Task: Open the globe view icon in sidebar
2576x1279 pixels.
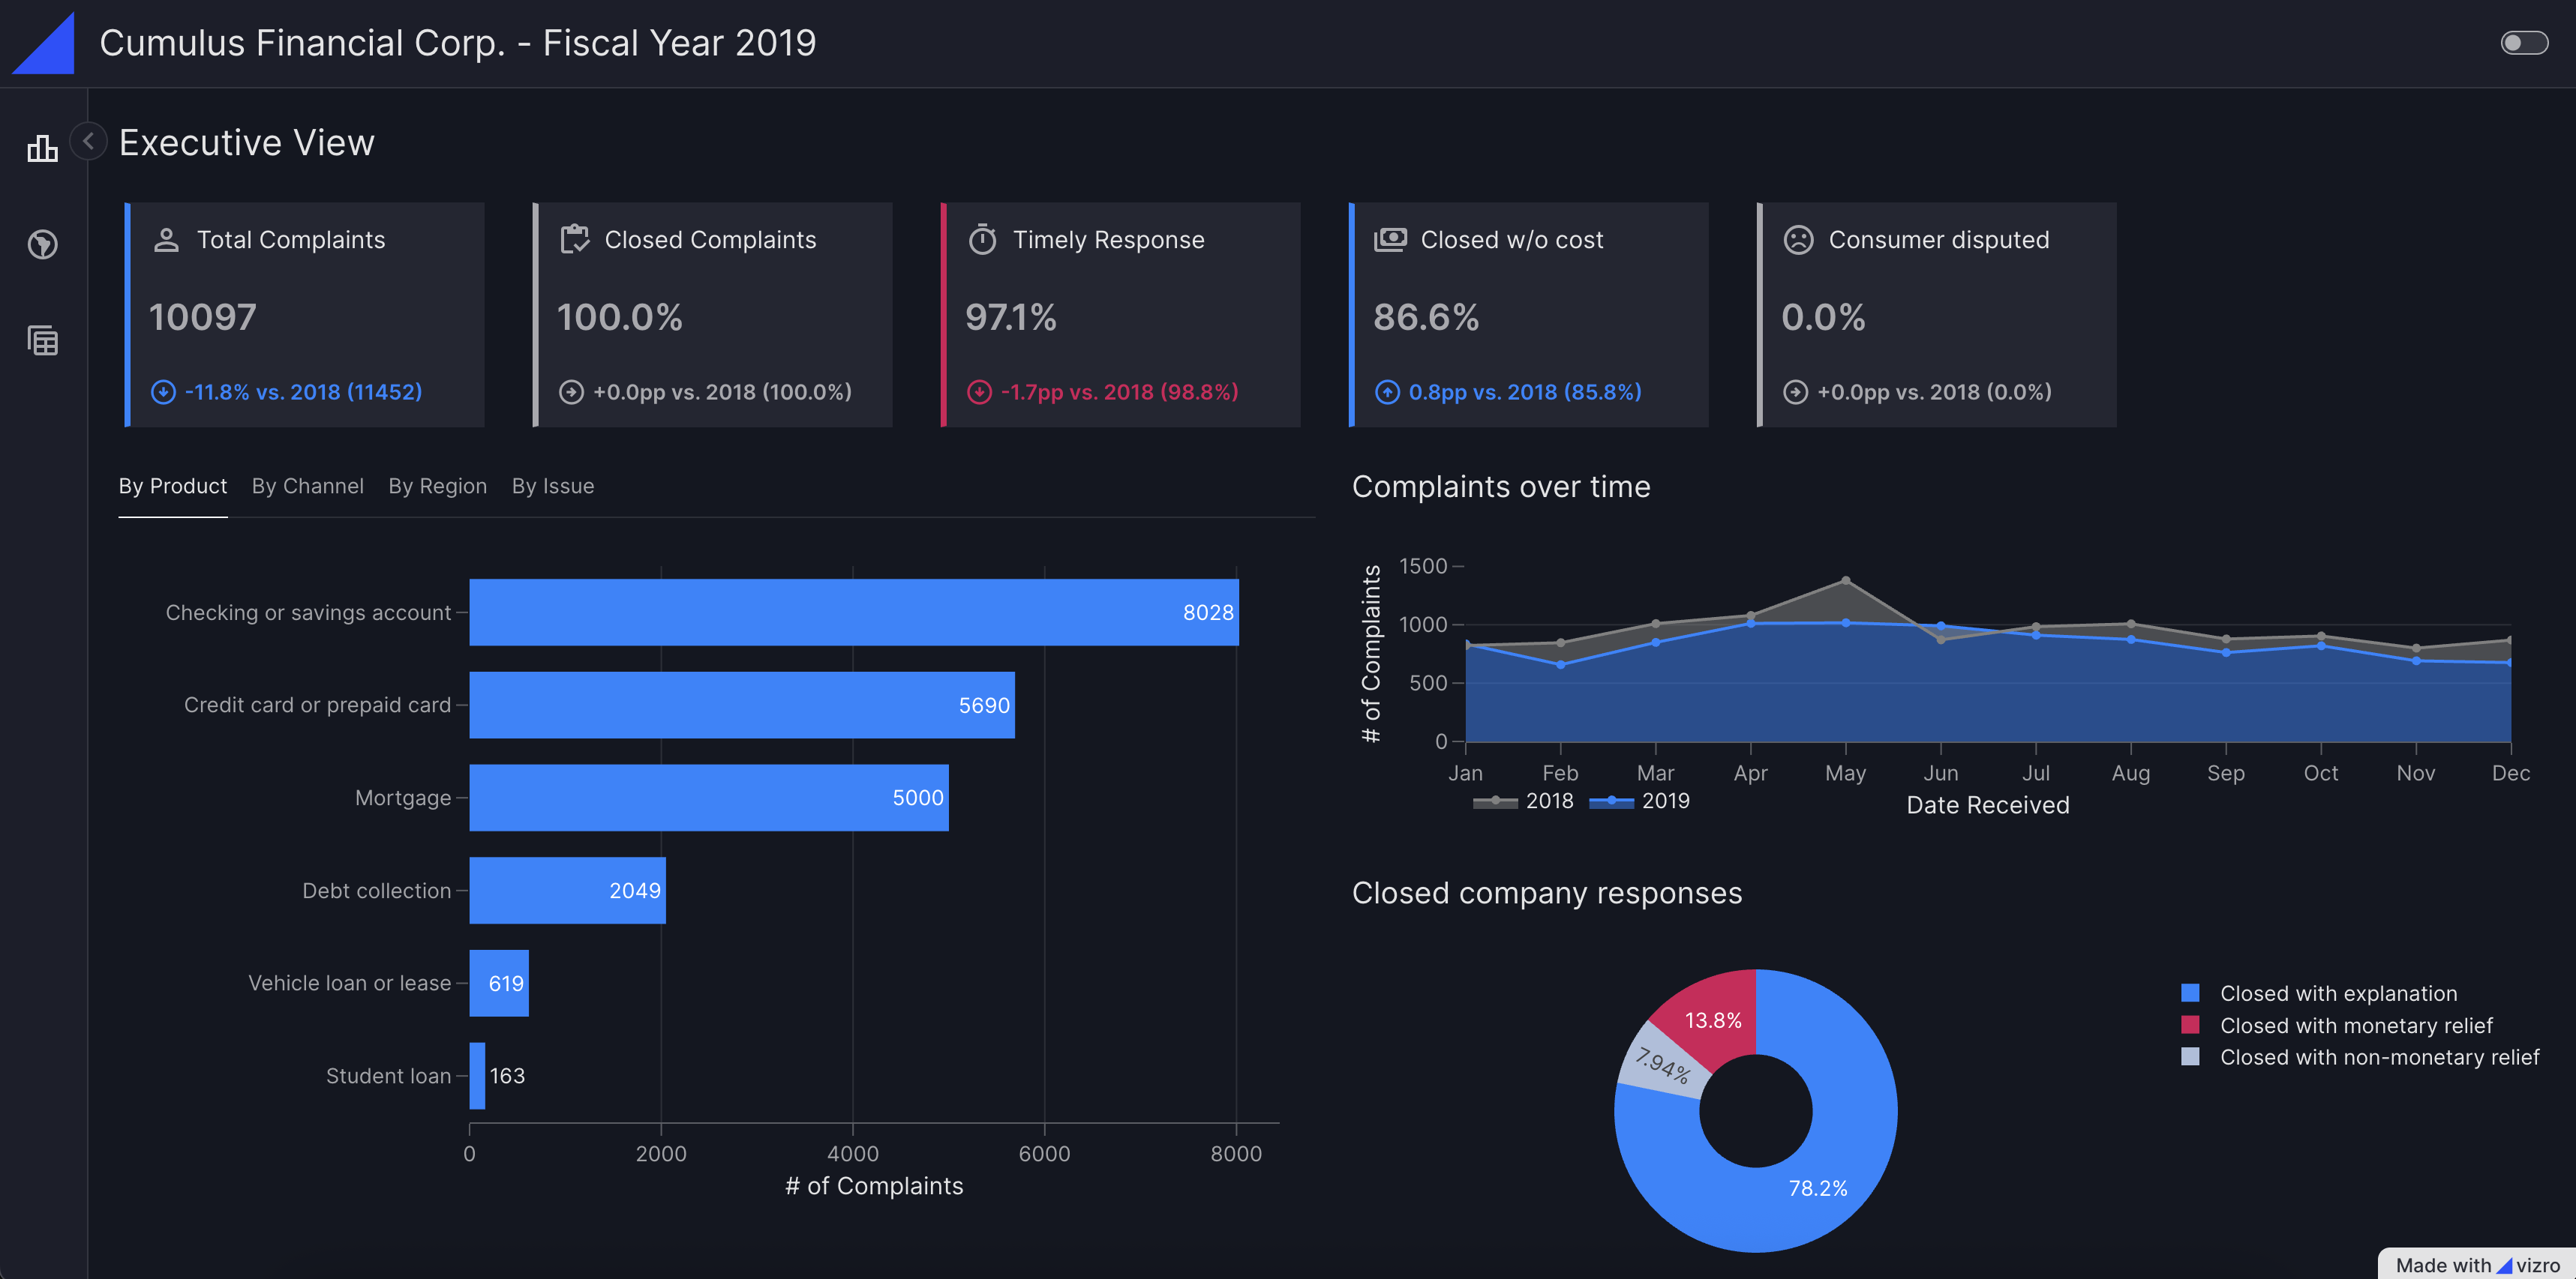Action: (42, 245)
